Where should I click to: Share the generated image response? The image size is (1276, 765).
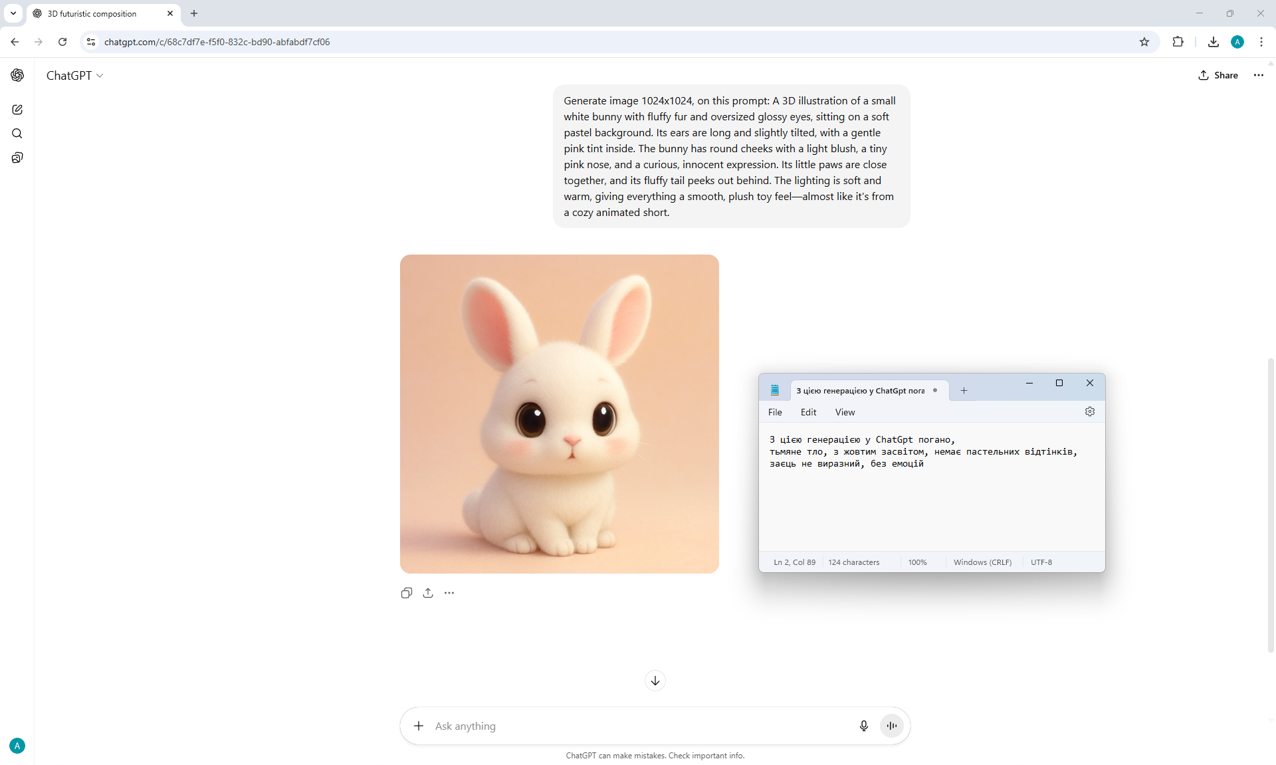428,593
